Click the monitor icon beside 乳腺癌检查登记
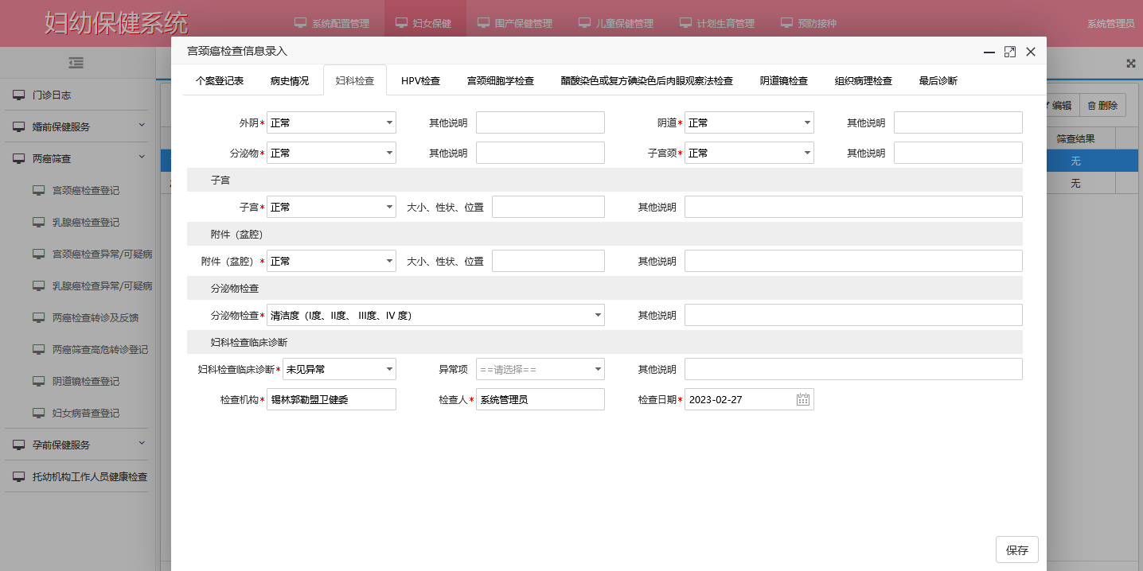1143x571 pixels. tap(39, 222)
